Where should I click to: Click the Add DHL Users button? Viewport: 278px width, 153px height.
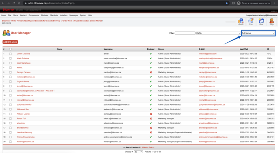[10, 42]
